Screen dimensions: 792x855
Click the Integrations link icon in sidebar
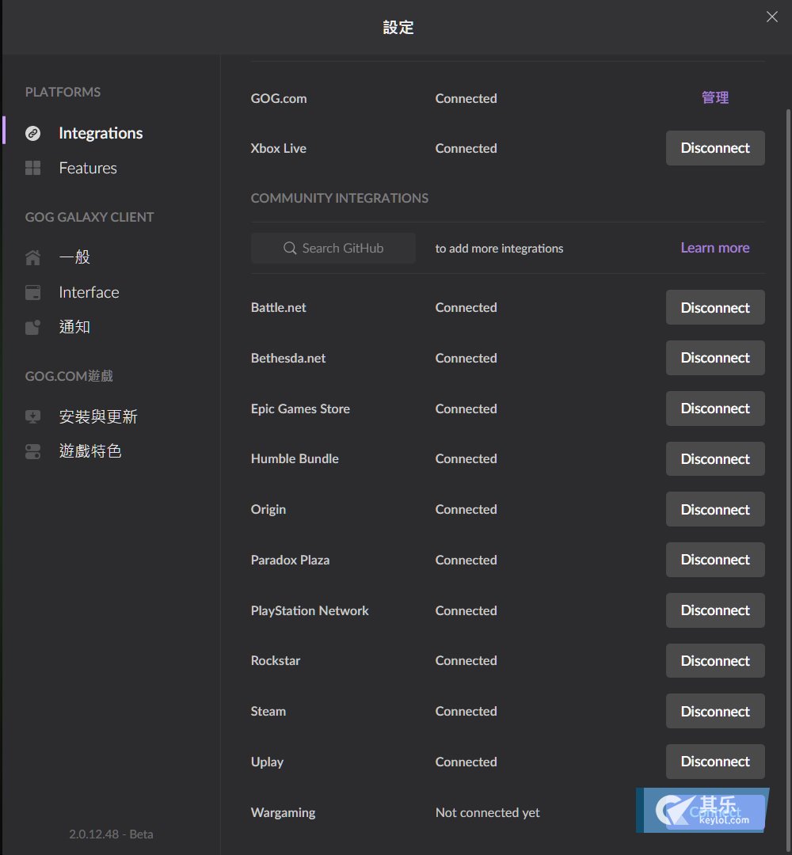32,133
